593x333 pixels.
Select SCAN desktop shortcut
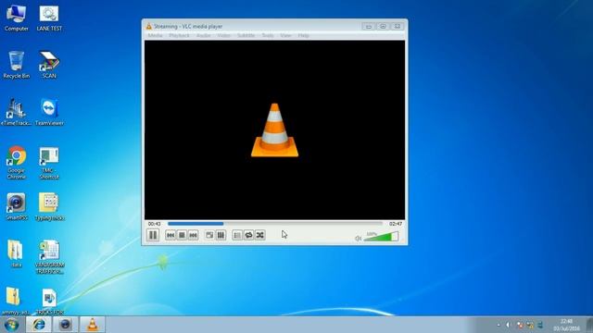pos(49,65)
